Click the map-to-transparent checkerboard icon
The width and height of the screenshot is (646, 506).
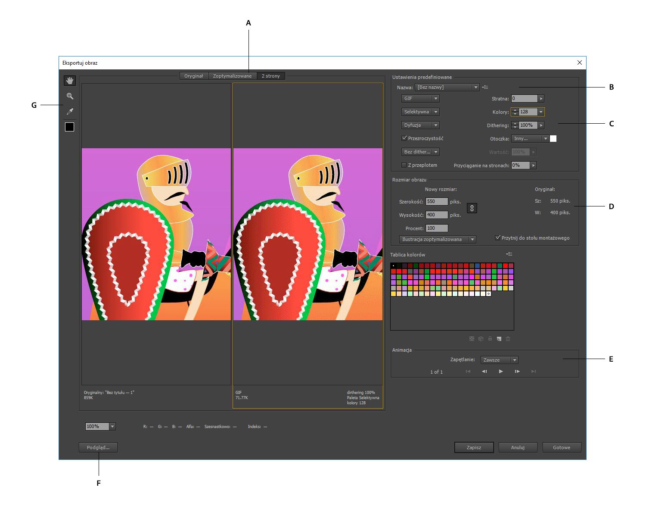pos(472,339)
